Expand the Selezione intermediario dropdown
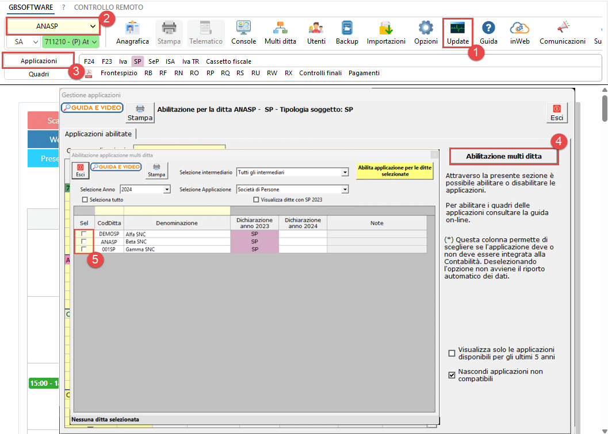608x434 pixels. point(345,172)
